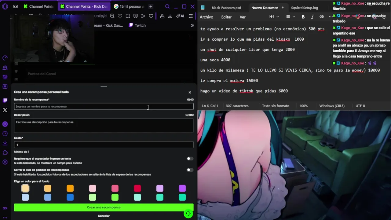Choose the orange background color swatch
The image size is (391, 220).
tap(70, 189)
